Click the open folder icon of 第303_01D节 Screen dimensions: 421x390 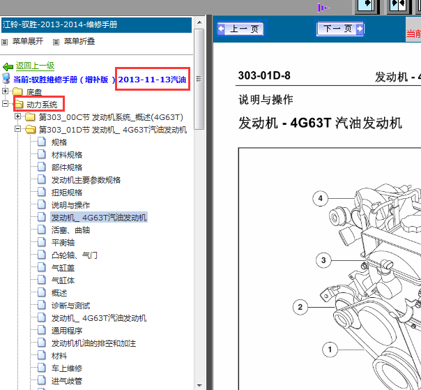pos(31,129)
